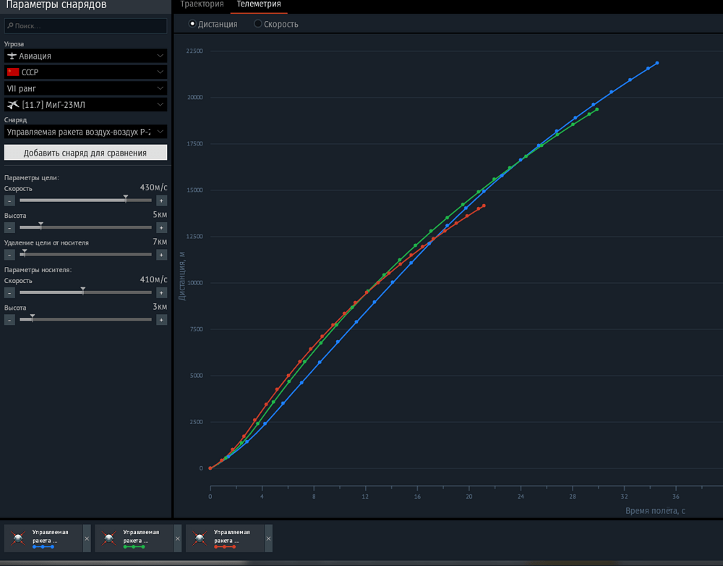This screenshot has width=723, height=566.
Task: Select the Дистанция radio button
Action: [x=192, y=24]
